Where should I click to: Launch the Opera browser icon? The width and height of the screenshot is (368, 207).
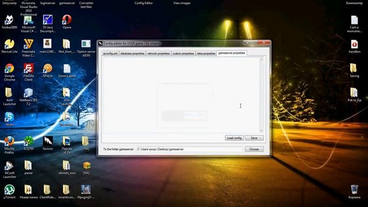67,20
